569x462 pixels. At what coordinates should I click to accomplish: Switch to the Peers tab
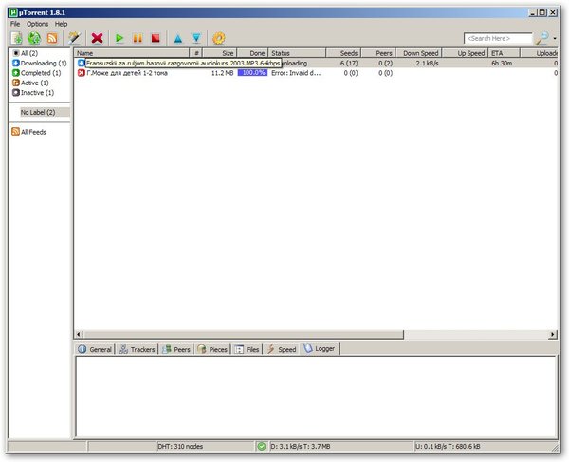tap(176, 349)
